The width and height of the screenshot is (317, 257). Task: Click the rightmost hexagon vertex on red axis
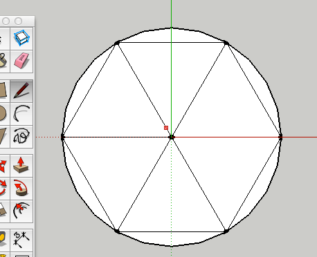pos(280,137)
